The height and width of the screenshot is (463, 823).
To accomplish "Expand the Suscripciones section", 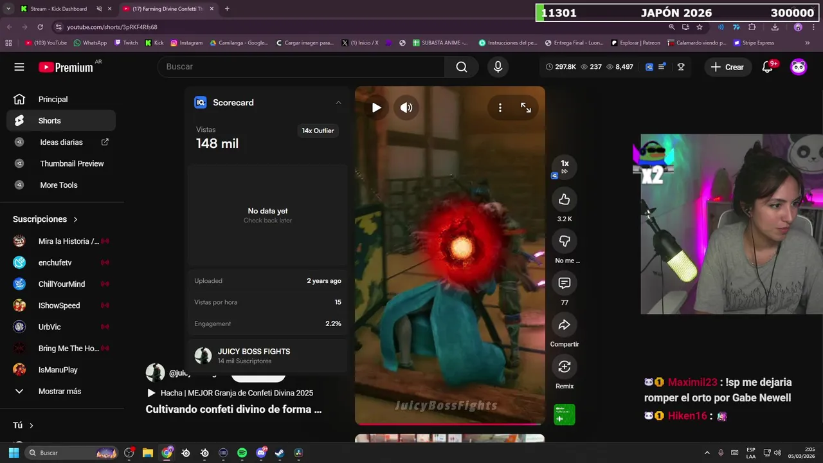I will coord(45,219).
